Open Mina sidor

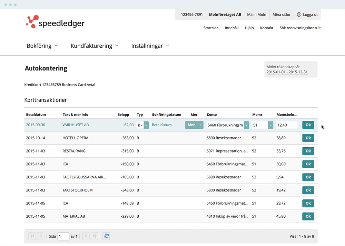(282, 14)
